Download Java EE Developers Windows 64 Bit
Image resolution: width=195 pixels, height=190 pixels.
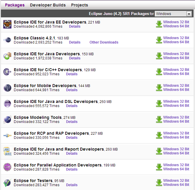tap(176, 26)
